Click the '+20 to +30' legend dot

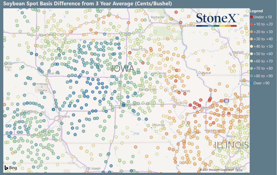(x=251, y=32)
